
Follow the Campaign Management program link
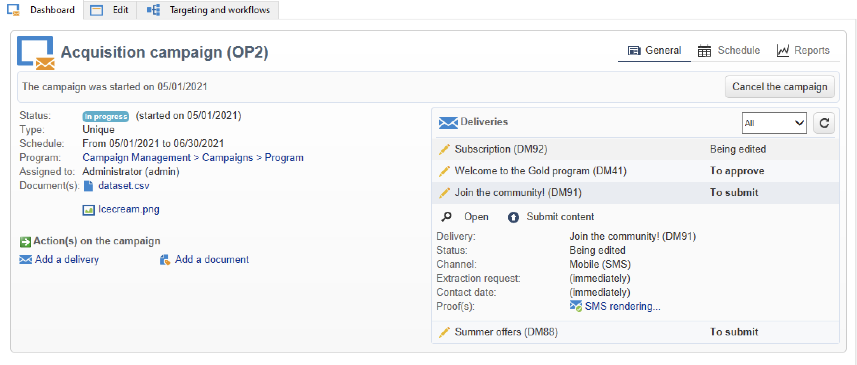[137, 158]
